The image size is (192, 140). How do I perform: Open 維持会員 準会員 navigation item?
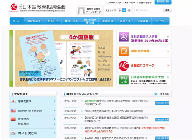pos(90,21)
